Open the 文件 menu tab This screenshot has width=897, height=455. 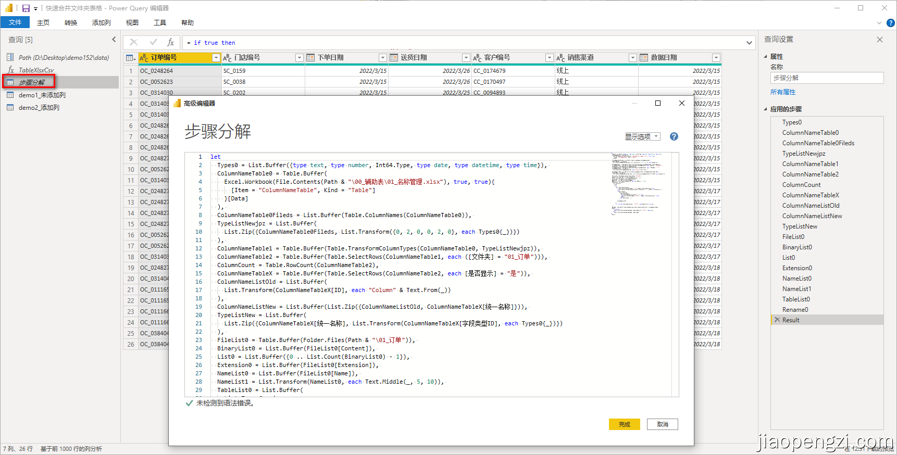15,22
